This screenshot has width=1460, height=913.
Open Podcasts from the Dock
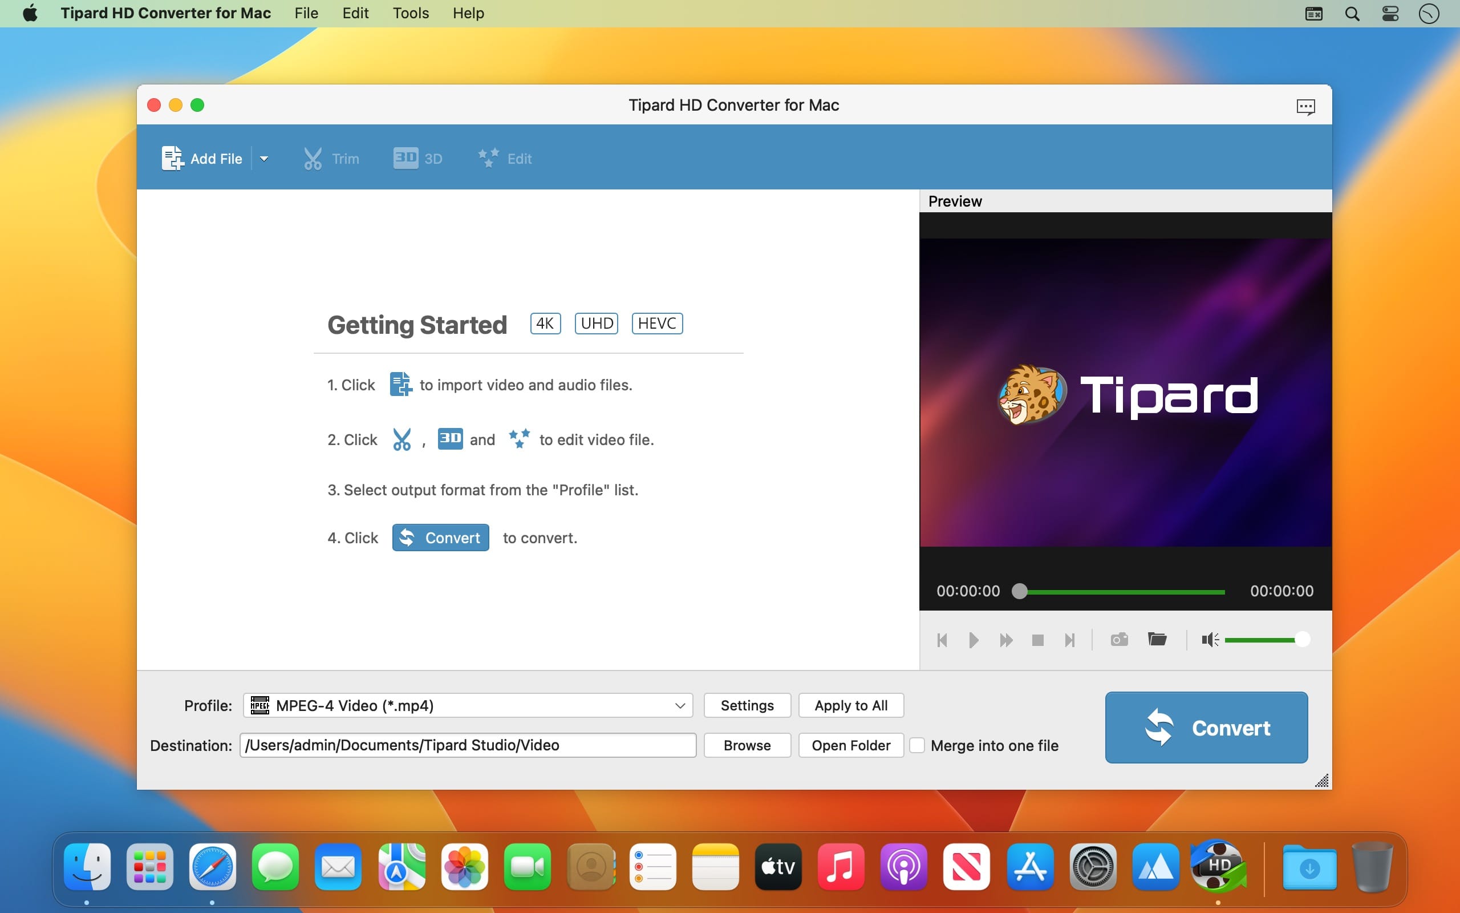[x=903, y=867]
